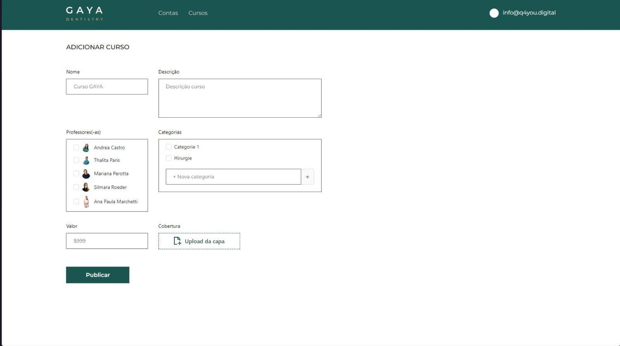Click the Professores(-as) label
Screen dimensions: 620x346
click(x=83, y=132)
